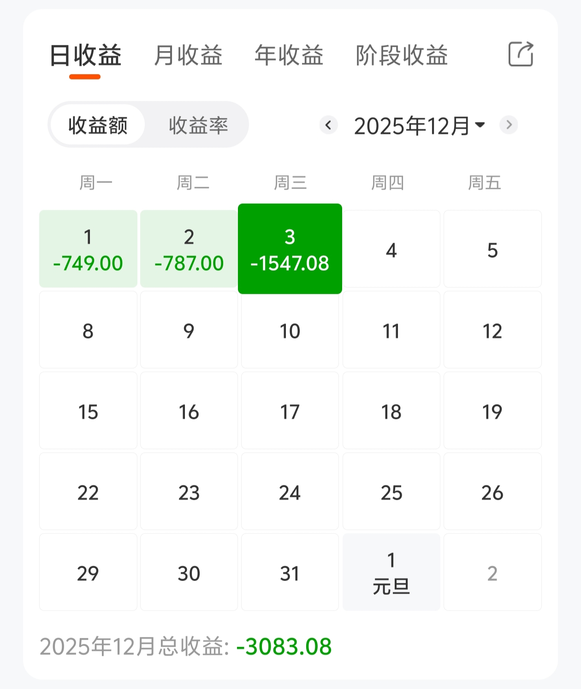Select December 2 cell showing -787.00
Image resolution: width=581 pixels, height=689 pixels.
click(189, 249)
